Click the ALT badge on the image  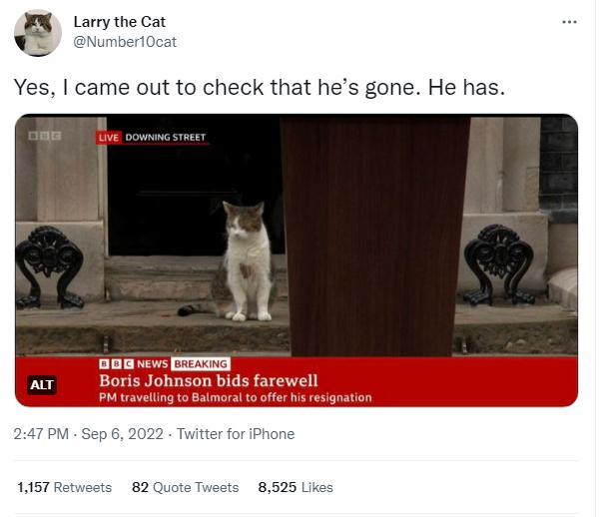click(x=42, y=385)
